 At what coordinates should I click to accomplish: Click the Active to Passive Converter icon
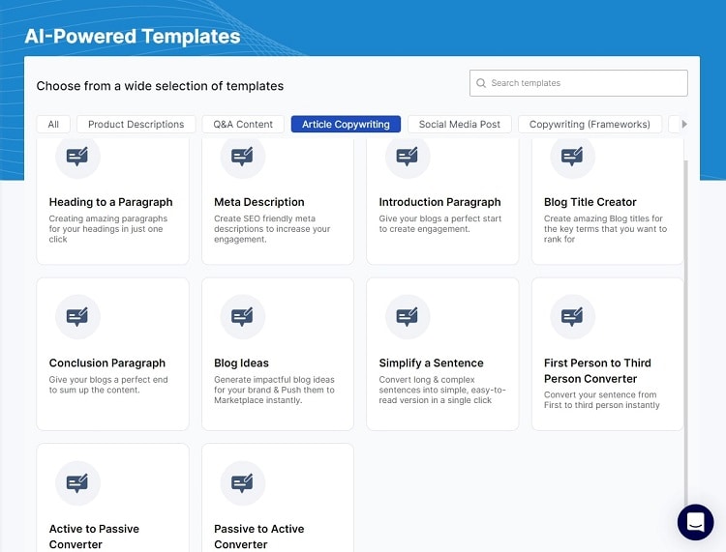77,482
